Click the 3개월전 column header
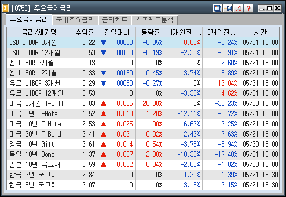This screenshot has width=286, height=197. click(222, 32)
